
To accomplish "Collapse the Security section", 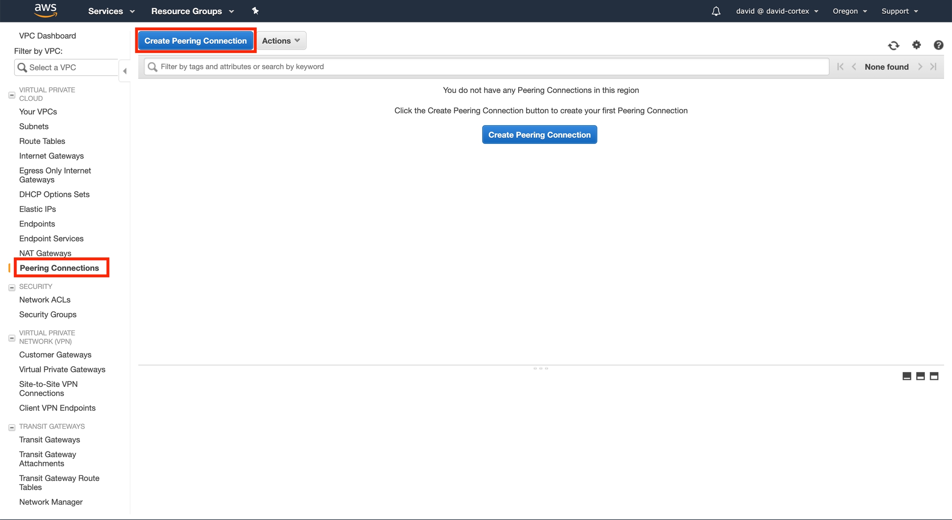I will (x=12, y=287).
